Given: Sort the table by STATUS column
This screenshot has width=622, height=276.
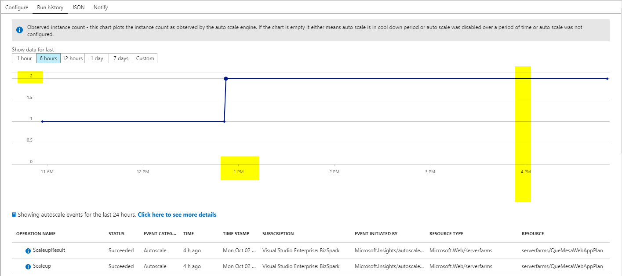Looking at the screenshot, I should pos(116,233).
